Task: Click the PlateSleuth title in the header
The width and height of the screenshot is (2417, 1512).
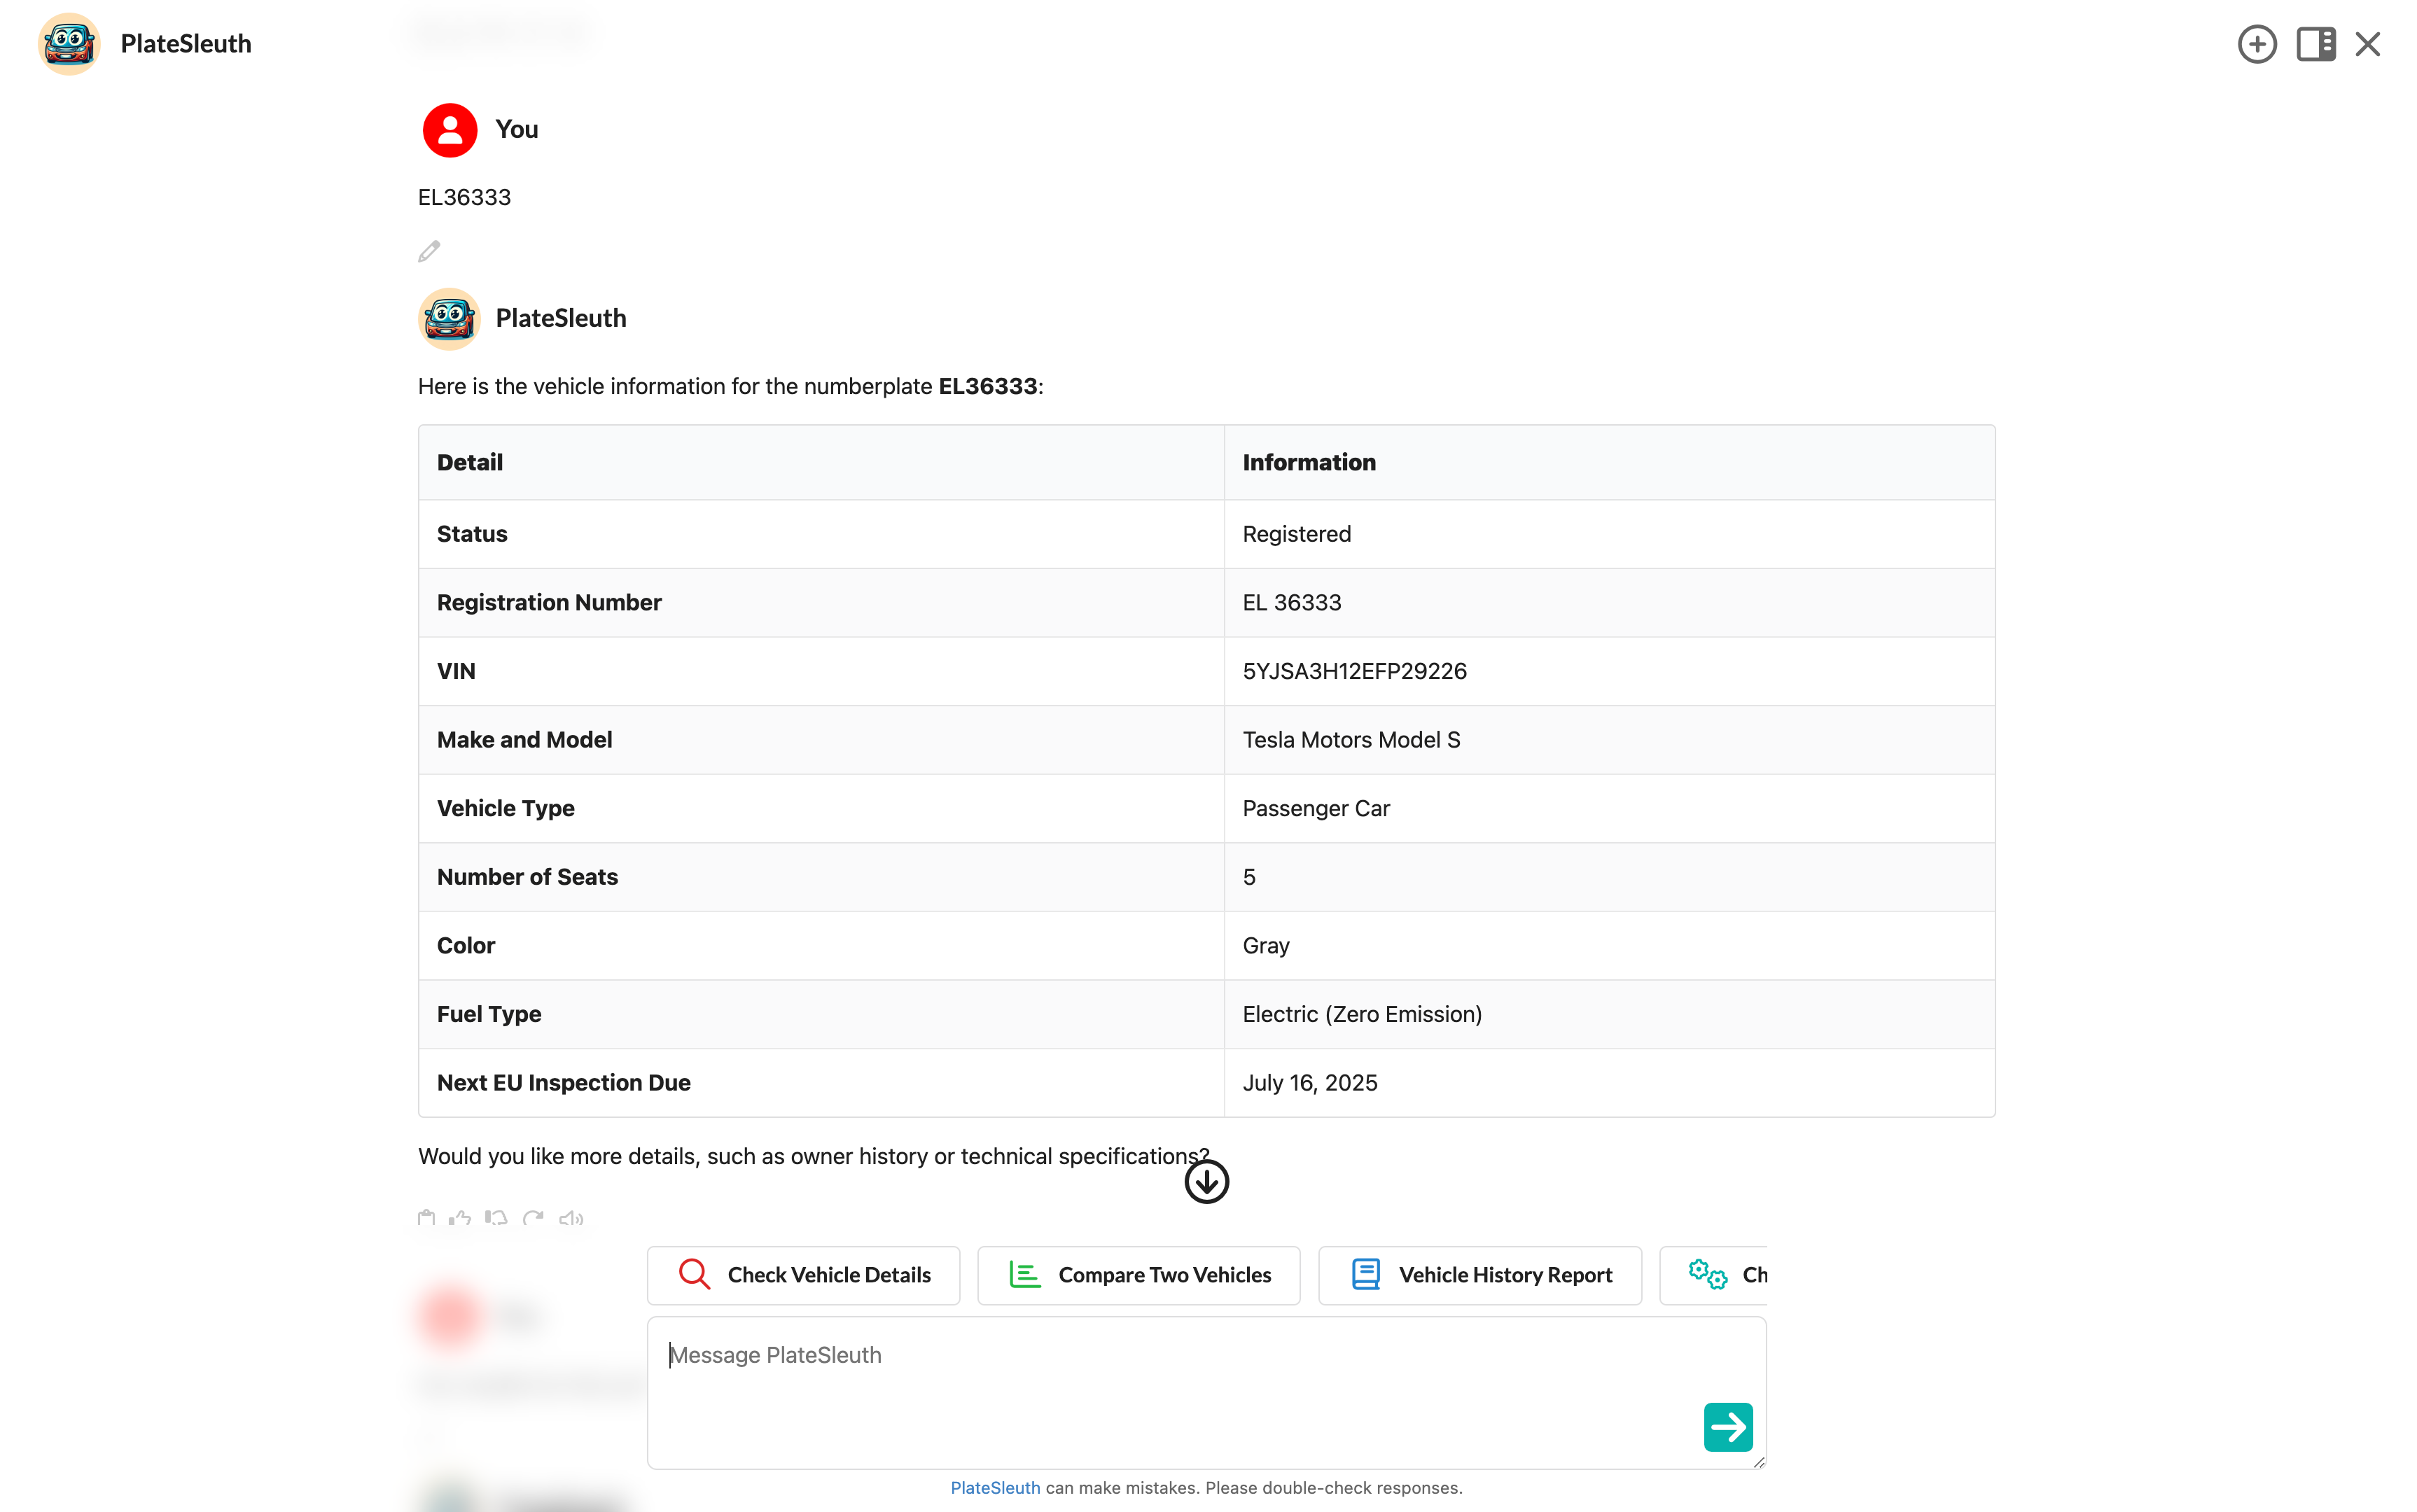Action: [x=186, y=44]
